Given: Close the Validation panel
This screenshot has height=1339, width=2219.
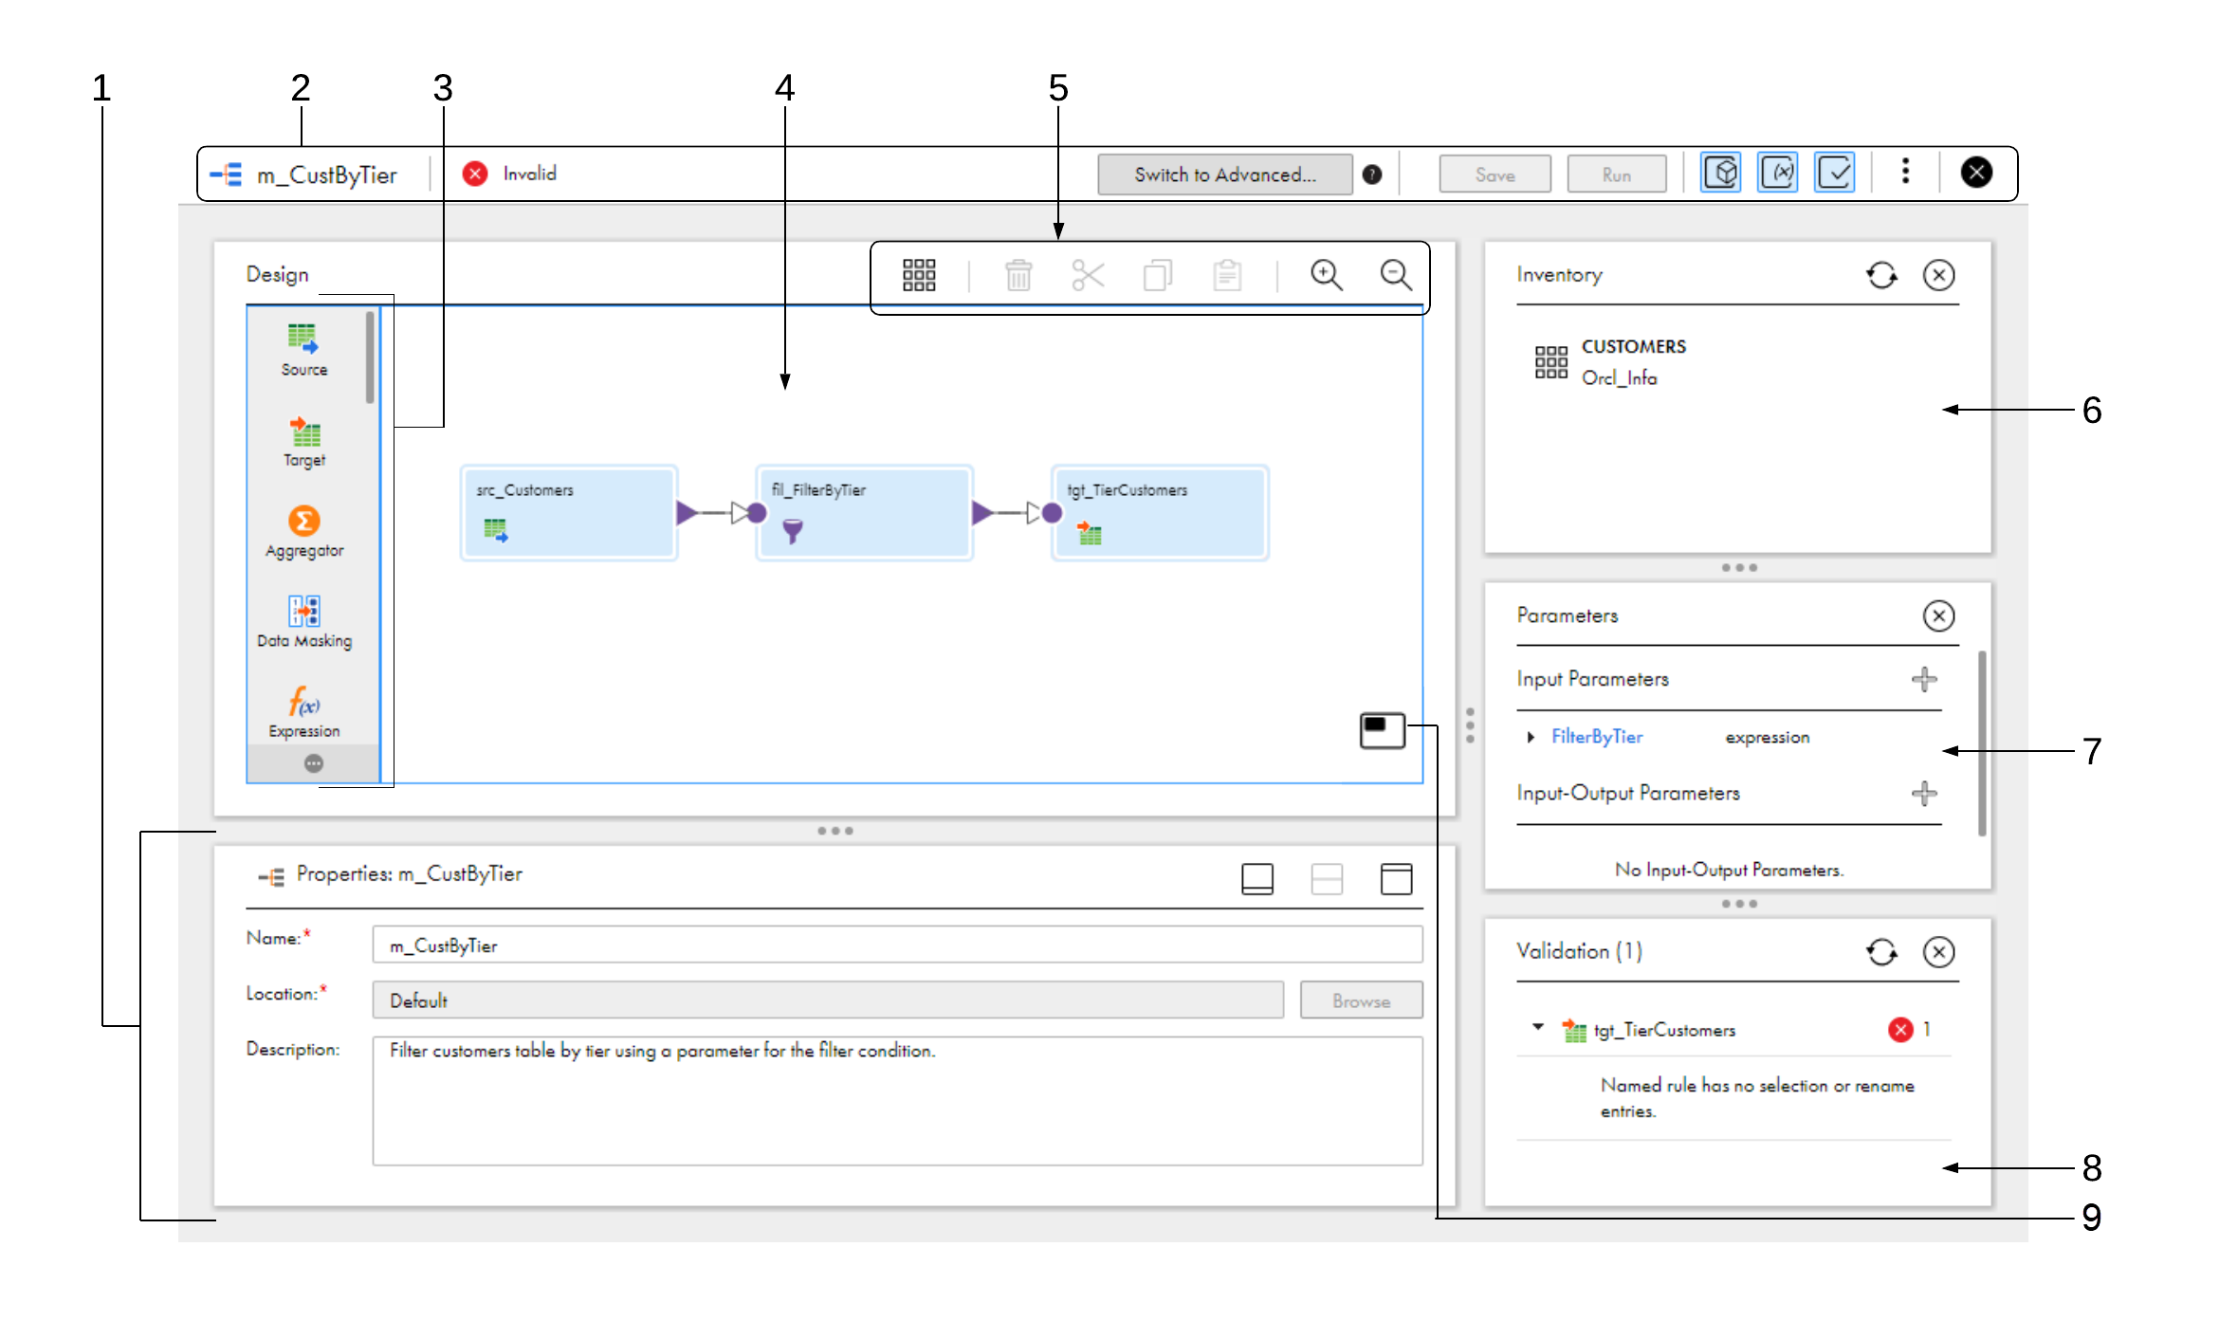Looking at the screenshot, I should click(x=1938, y=952).
